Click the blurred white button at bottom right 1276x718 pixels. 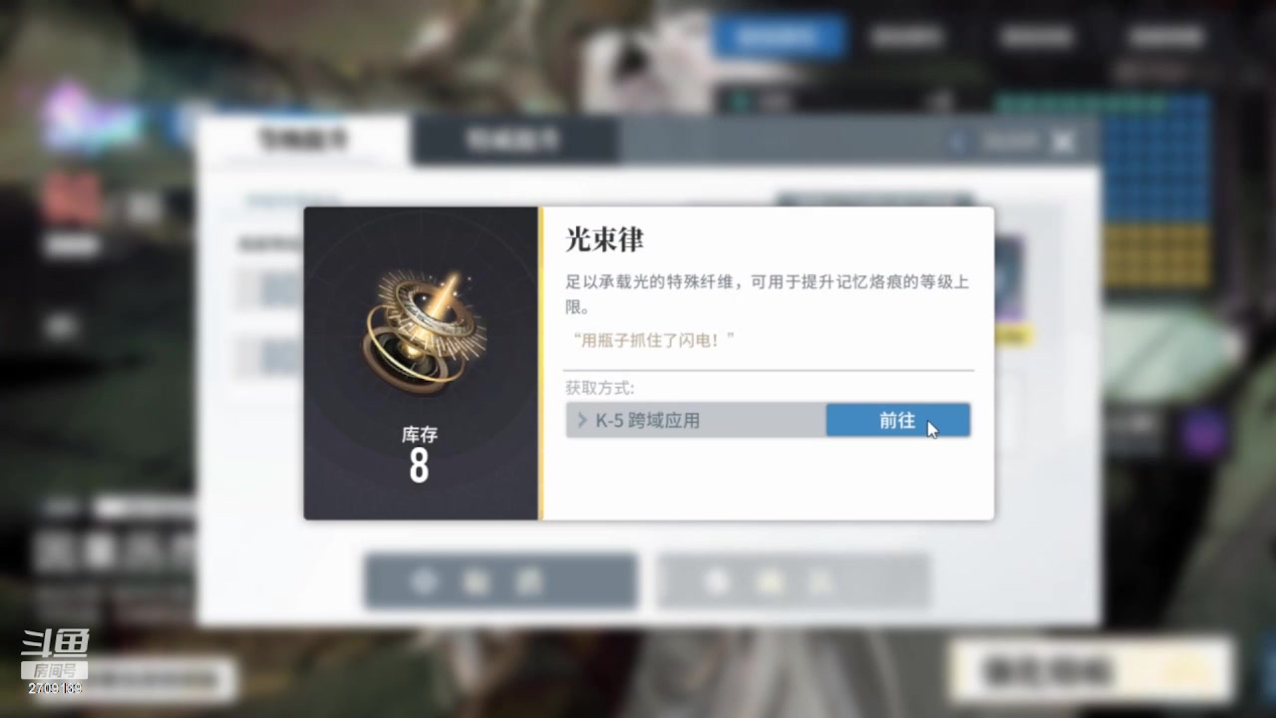[1092, 671]
